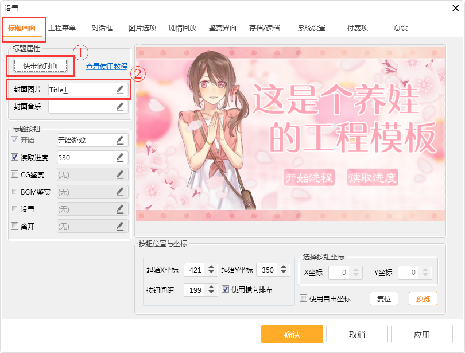Screen dimensions: 465x353
Task: Increase Y坐标 value with up arrow
Action: pyautogui.click(x=425, y=269)
